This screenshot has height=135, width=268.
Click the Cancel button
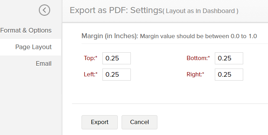click(139, 122)
